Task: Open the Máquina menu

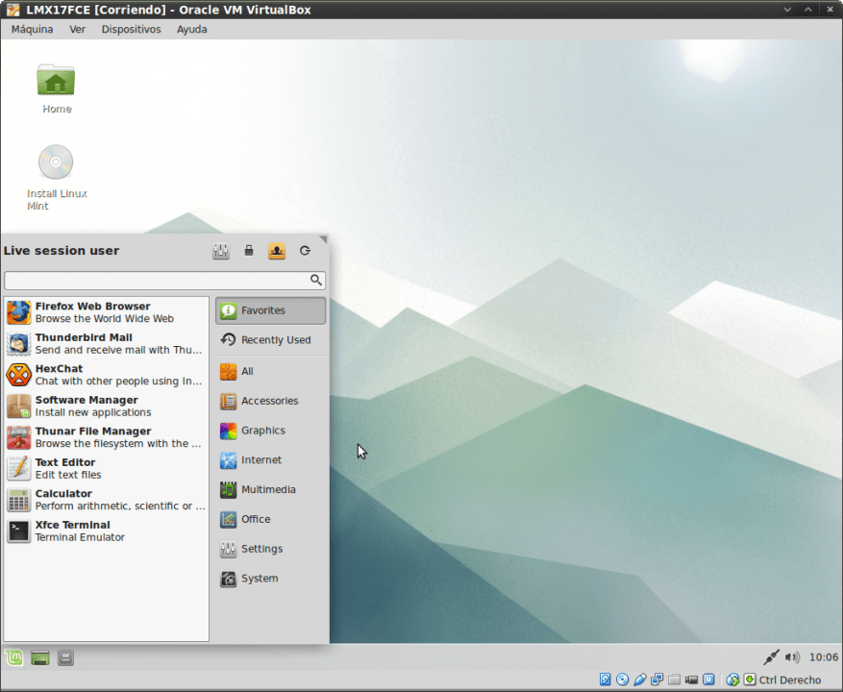Action: point(32,29)
